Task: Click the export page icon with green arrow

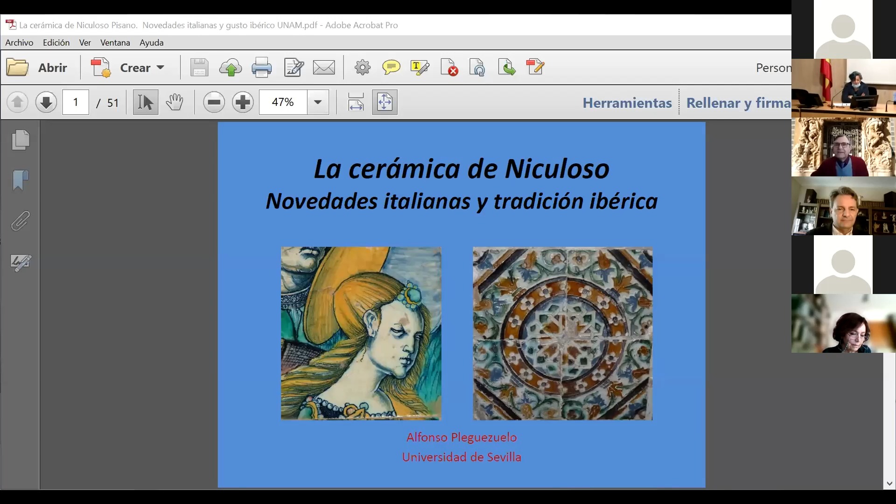Action: coord(507,68)
